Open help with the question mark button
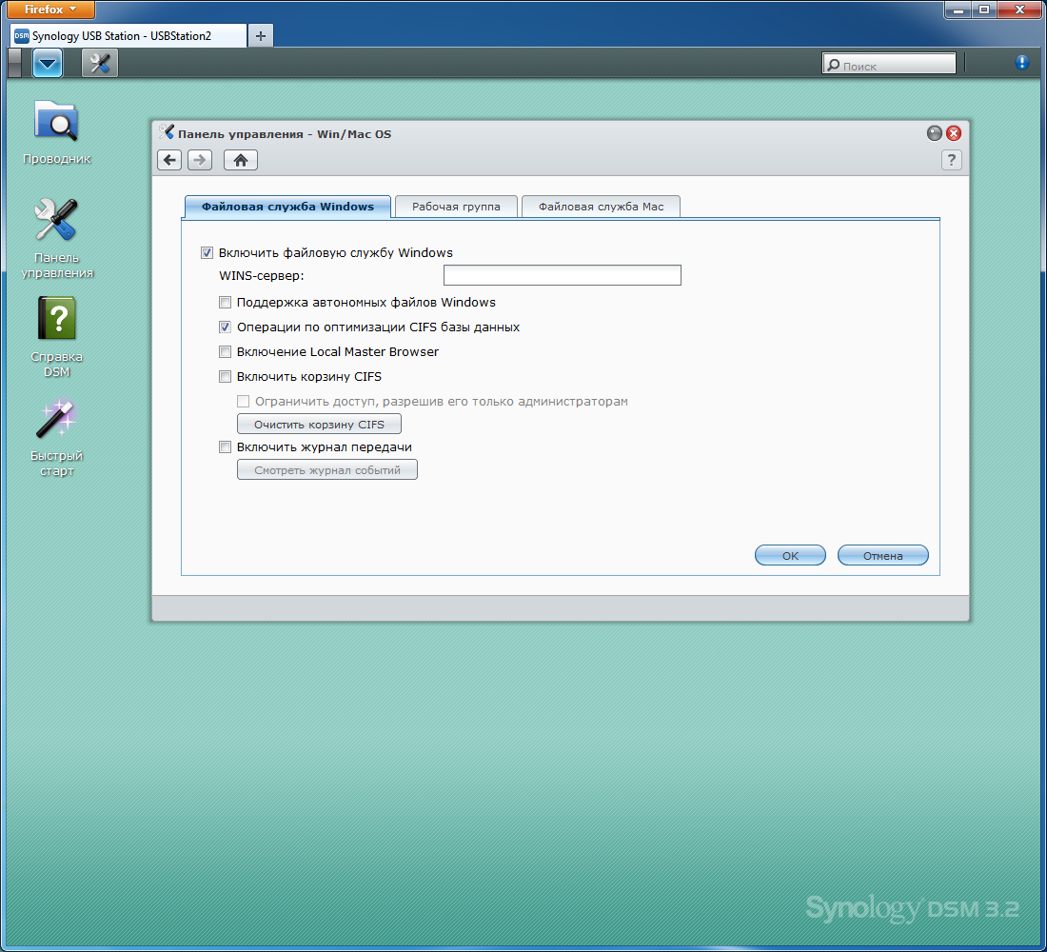Image resolution: width=1047 pixels, height=952 pixels. 951,160
